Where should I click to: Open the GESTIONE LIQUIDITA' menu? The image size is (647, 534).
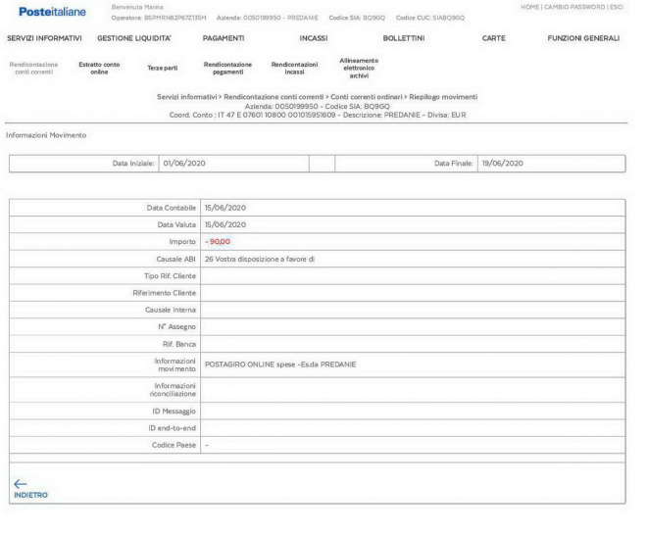coord(134,38)
